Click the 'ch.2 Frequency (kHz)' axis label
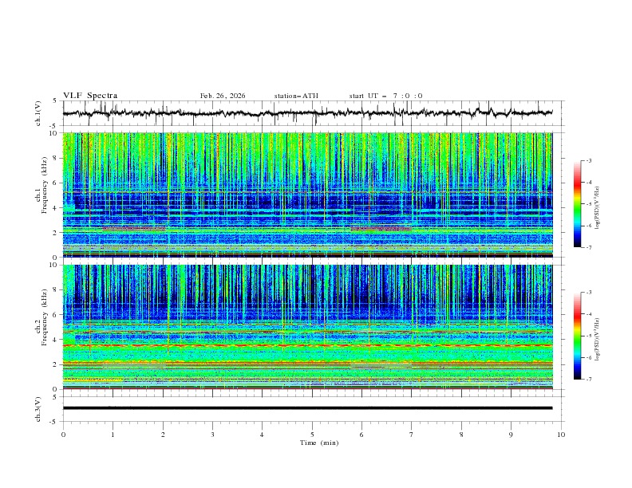Screen dimensions: 632x488 point(41,317)
